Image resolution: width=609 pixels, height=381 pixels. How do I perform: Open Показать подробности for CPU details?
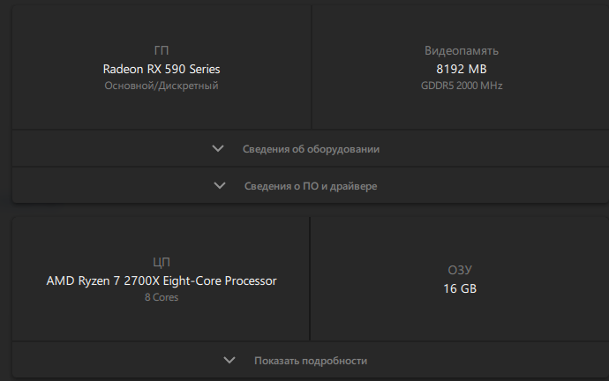coord(310,361)
